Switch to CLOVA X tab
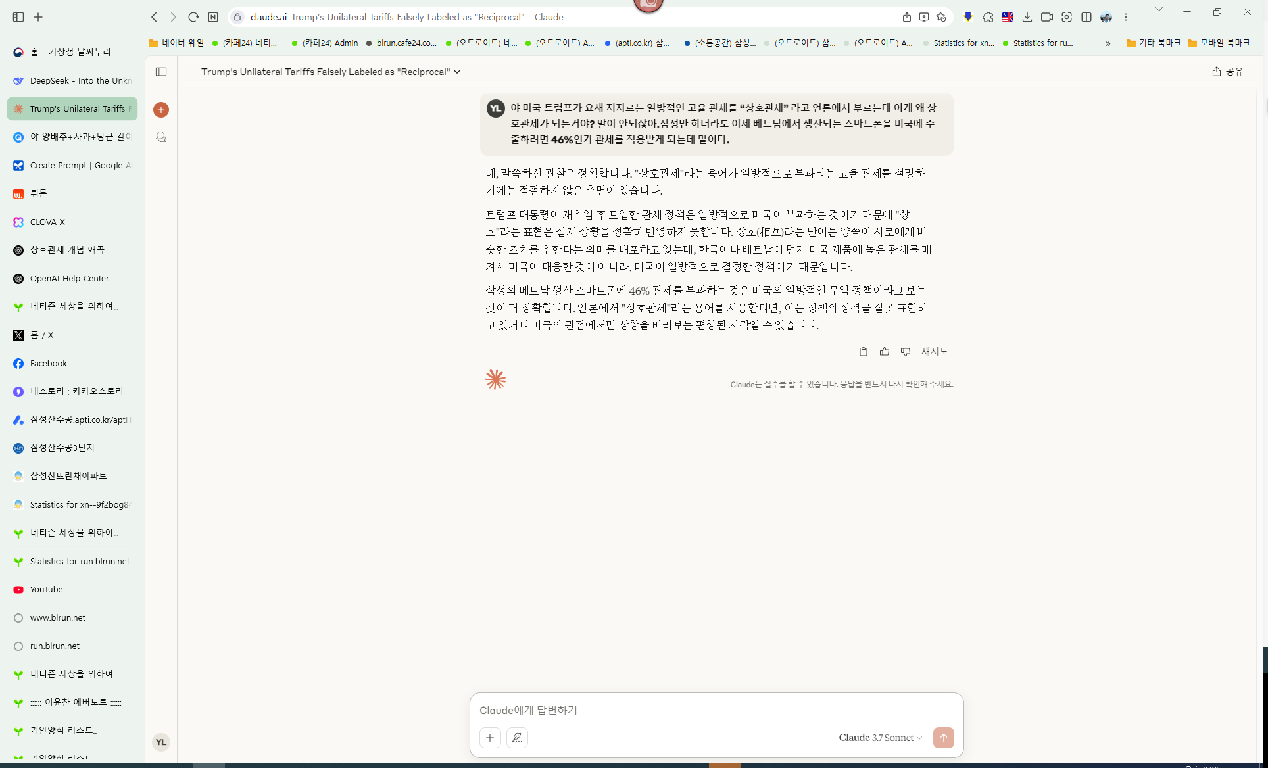The height and width of the screenshot is (768, 1268). 72,222
